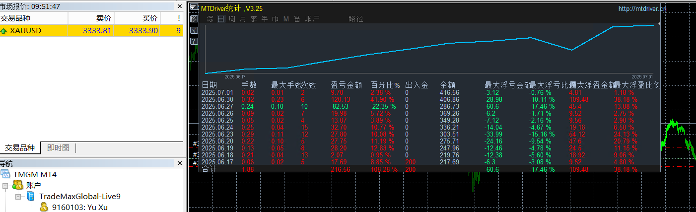Click the balance 416.56

pyautogui.click(x=450, y=92)
